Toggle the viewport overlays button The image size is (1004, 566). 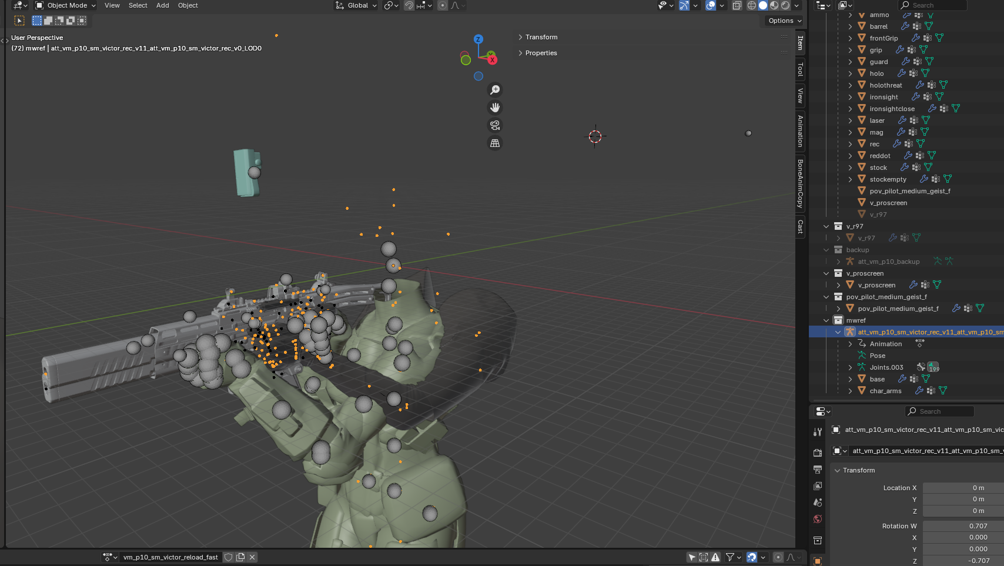pyautogui.click(x=711, y=5)
